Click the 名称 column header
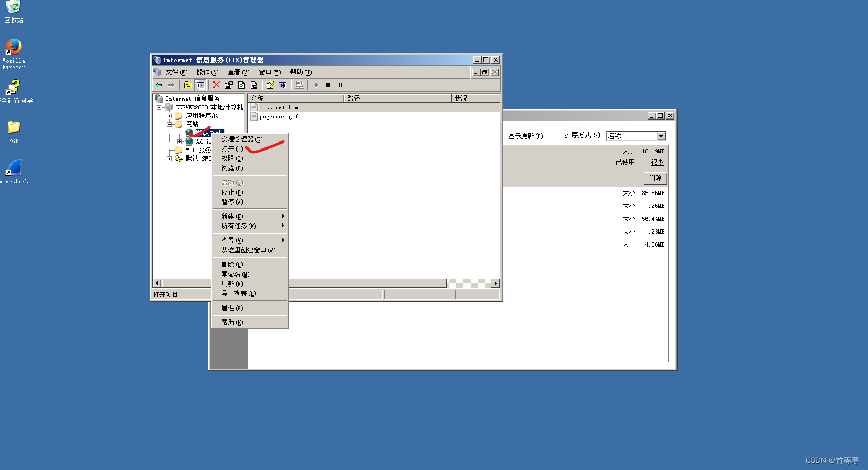The height and width of the screenshot is (470, 868). pos(296,99)
